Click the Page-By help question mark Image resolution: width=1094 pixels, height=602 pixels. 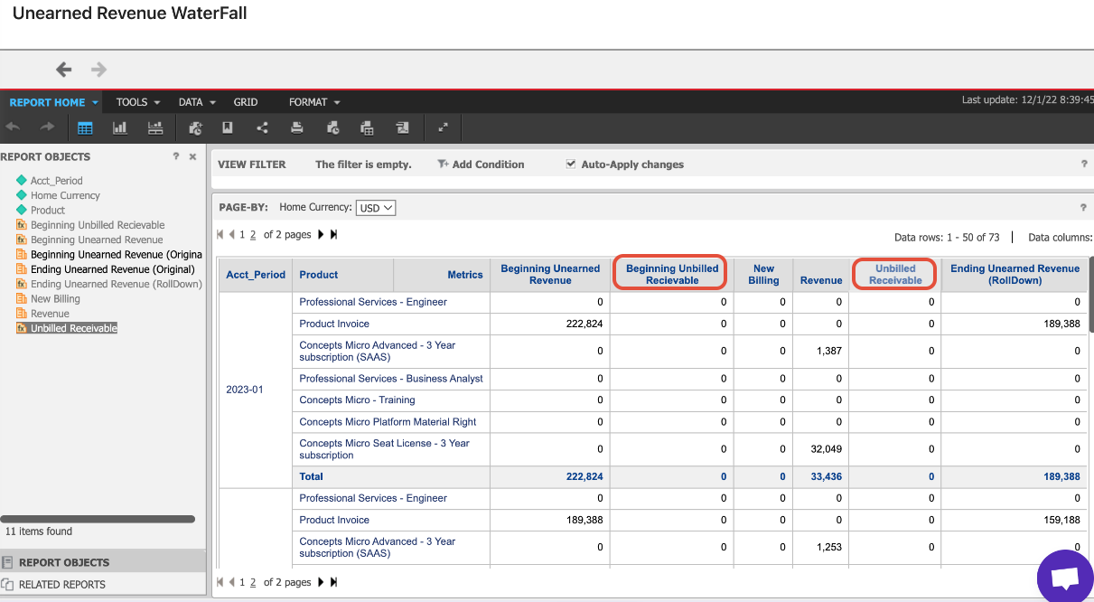point(1084,207)
